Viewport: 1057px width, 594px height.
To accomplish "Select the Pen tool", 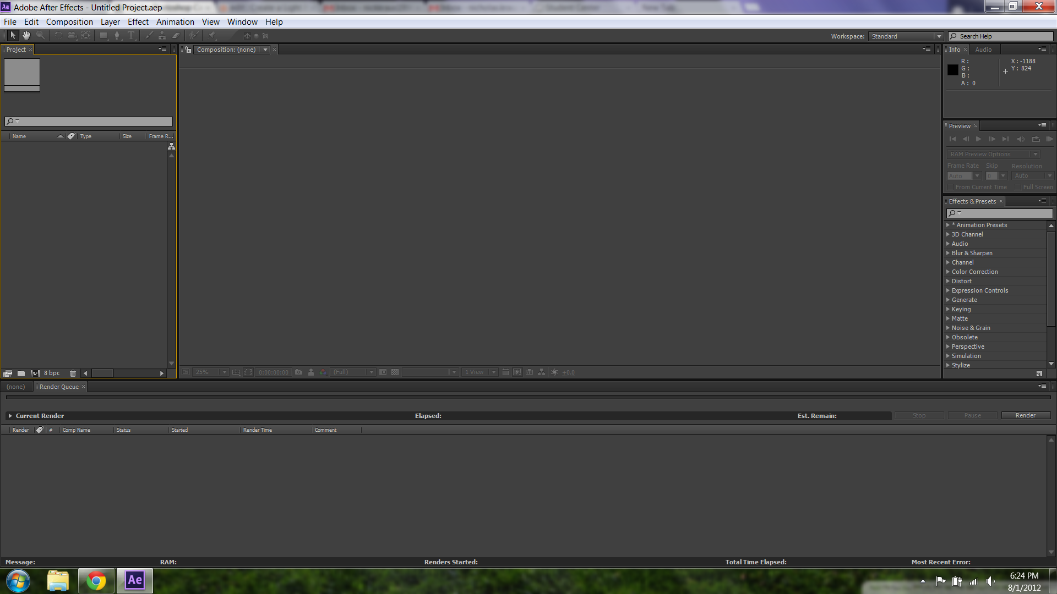I will [x=117, y=36].
